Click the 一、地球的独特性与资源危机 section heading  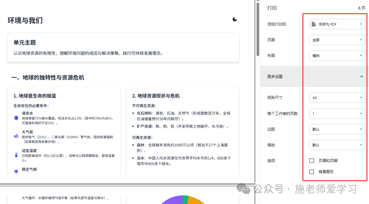48,77
